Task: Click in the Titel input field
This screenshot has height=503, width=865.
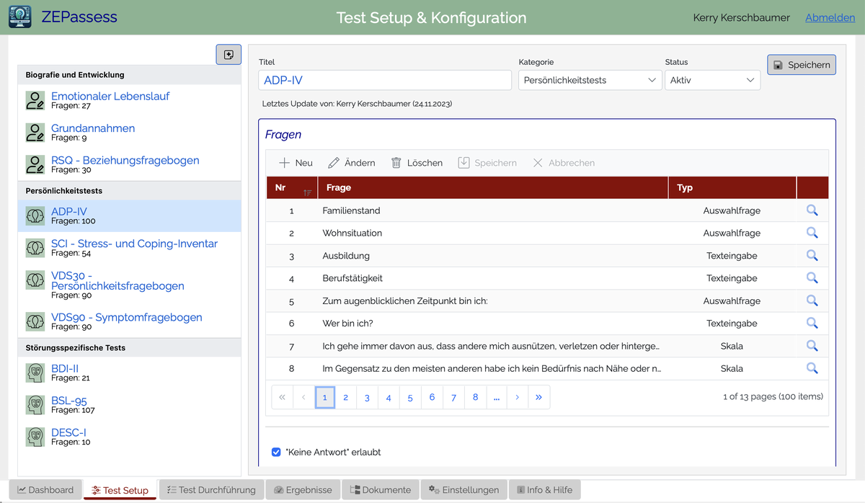Action: [x=385, y=80]
